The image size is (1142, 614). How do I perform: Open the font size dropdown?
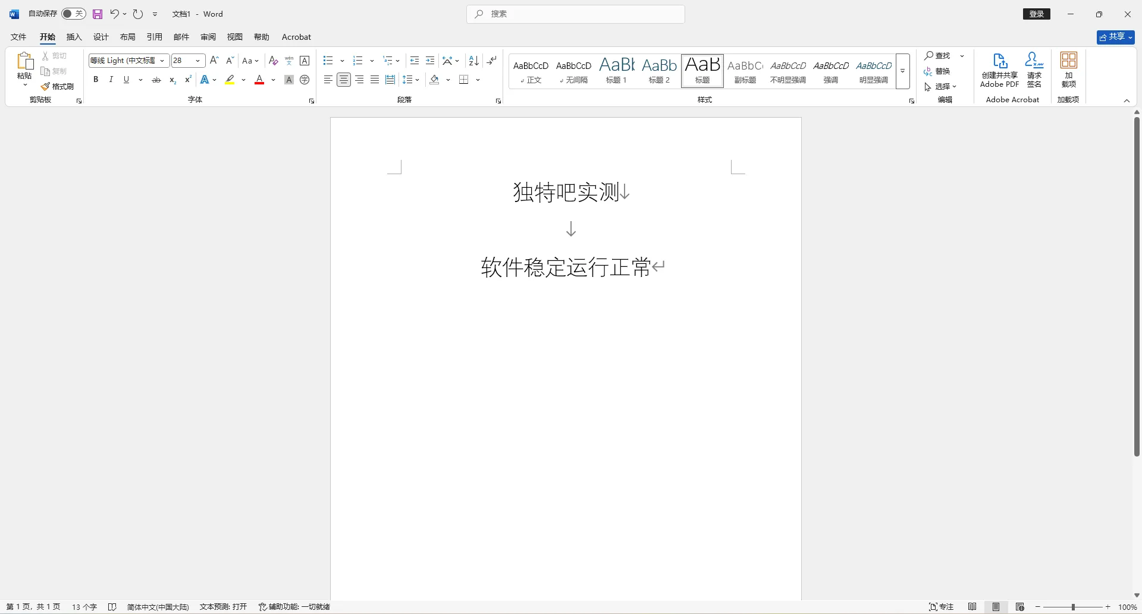(197, 61)
